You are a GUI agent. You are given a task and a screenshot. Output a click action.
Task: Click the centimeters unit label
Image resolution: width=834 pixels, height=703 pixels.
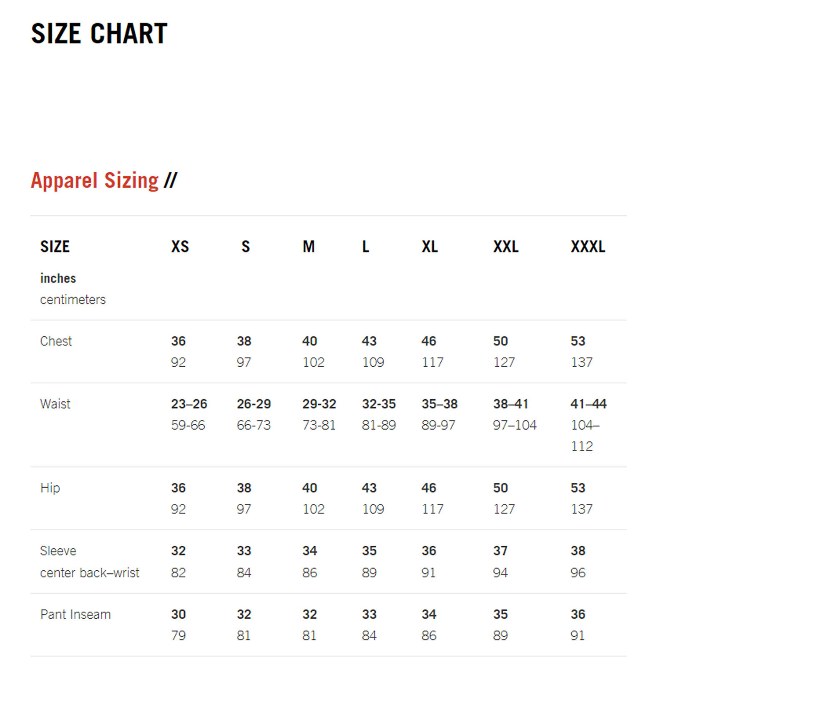(x=73, y=300)
